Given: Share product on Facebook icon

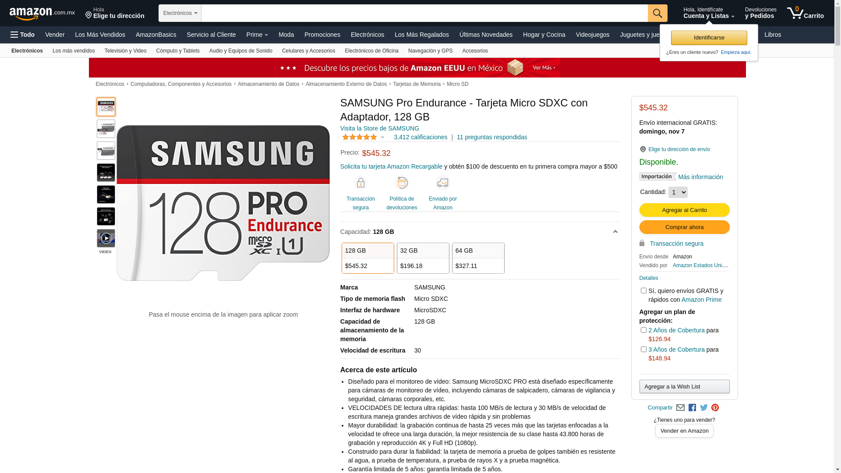Looking at the screenshot, I should [692, 408].
